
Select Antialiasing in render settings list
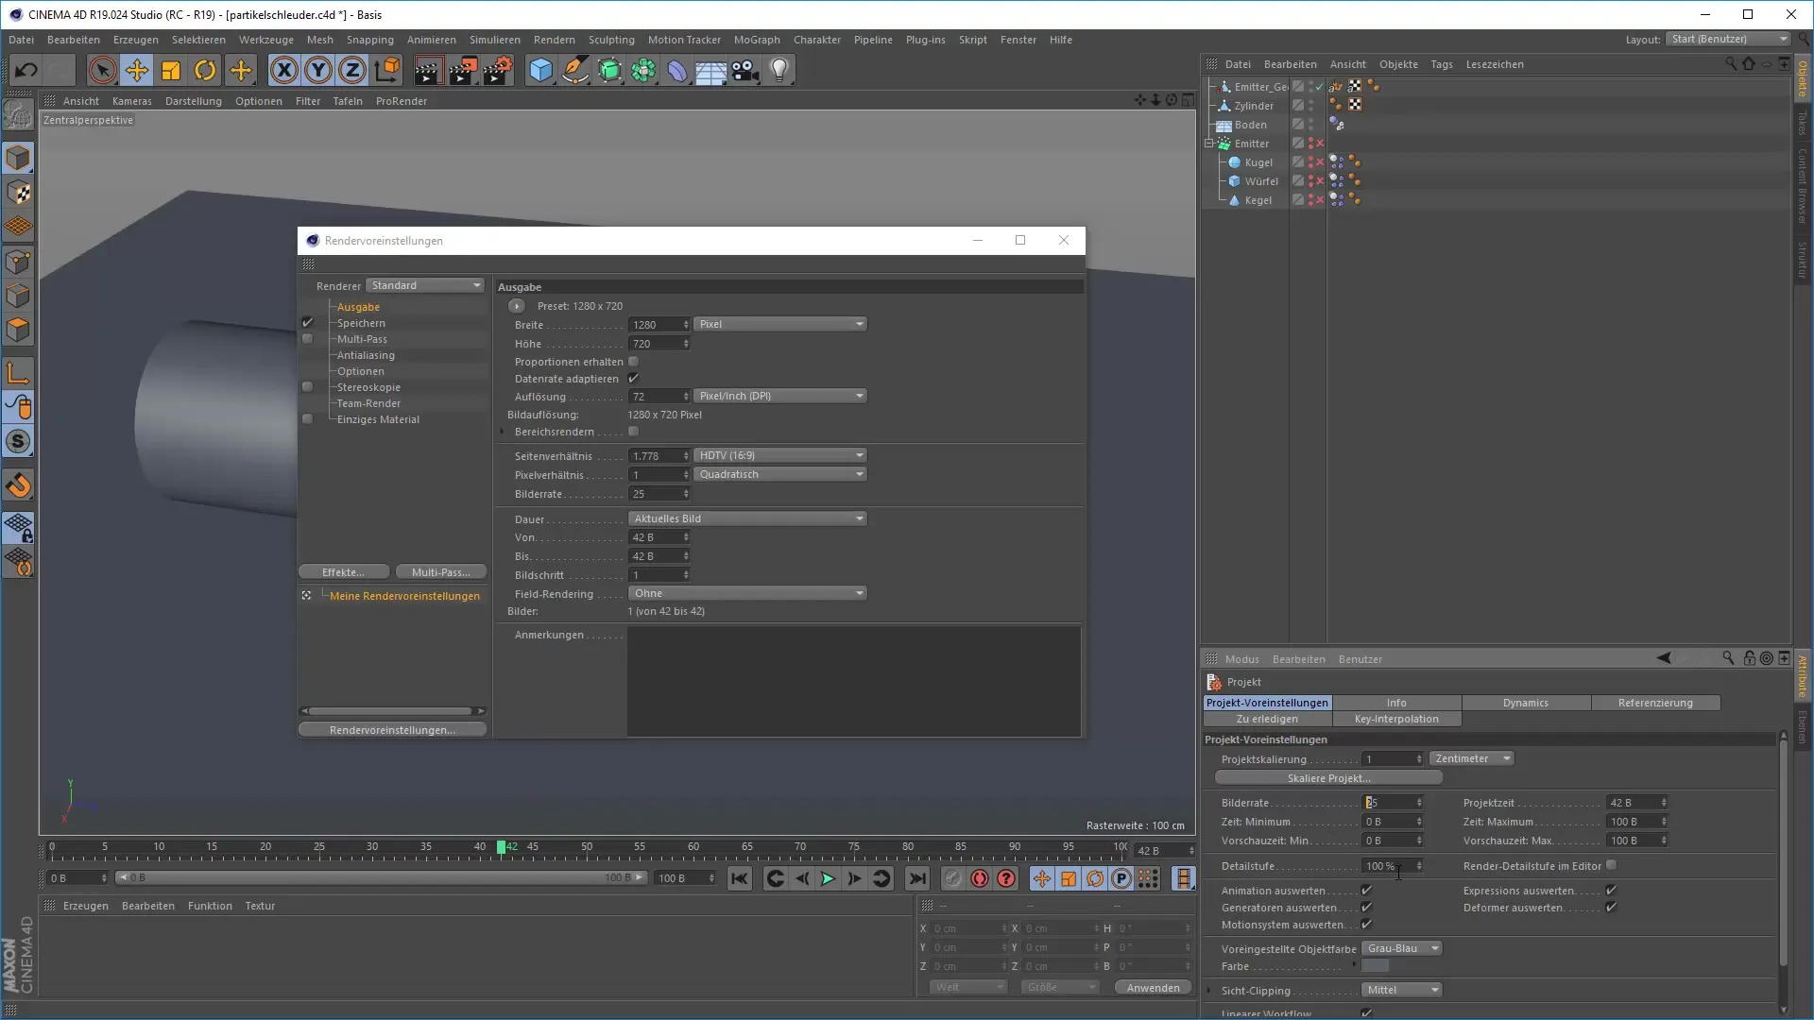(366, 355)
